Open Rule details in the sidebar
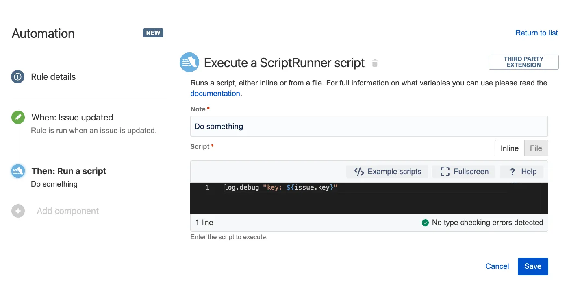This screenshot has height=288, width=569. [x=53, y=77]
